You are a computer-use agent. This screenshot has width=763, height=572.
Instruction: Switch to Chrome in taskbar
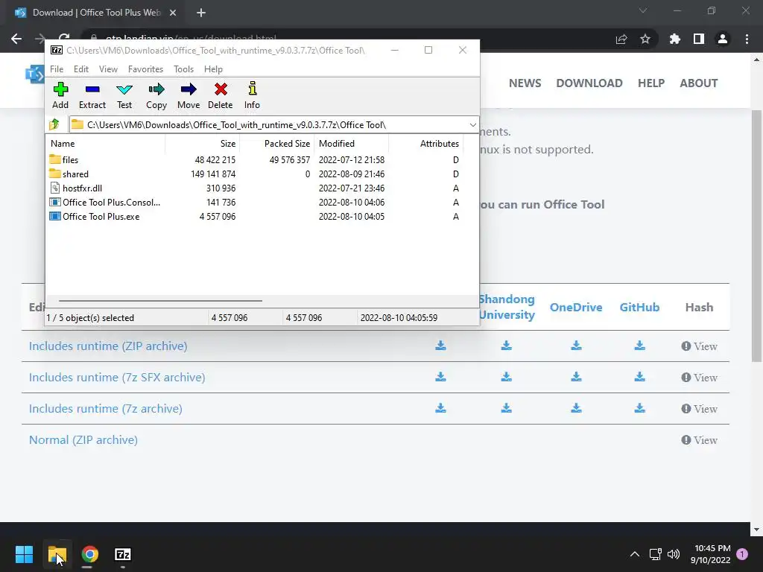[89, 554]
